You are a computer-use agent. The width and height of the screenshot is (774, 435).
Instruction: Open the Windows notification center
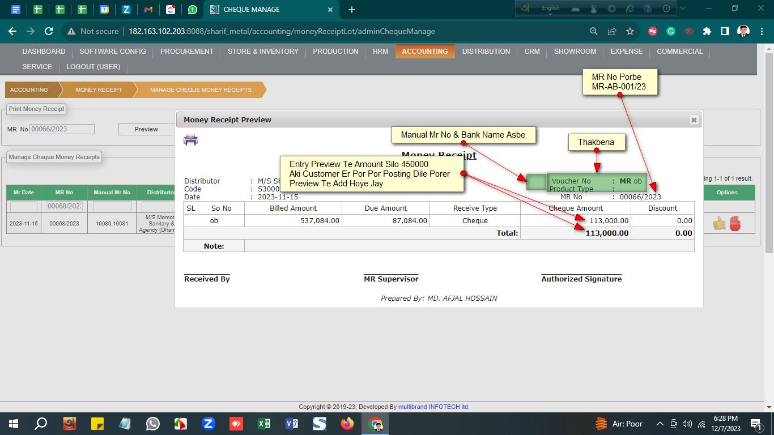755,424
